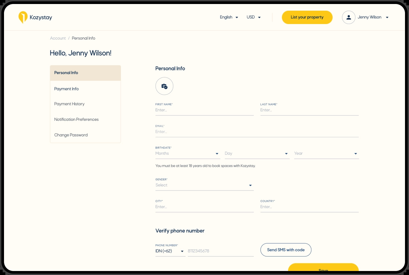Click List your property button
The height and width of the screenshot is (275, 409).
[x=307, y=17]
